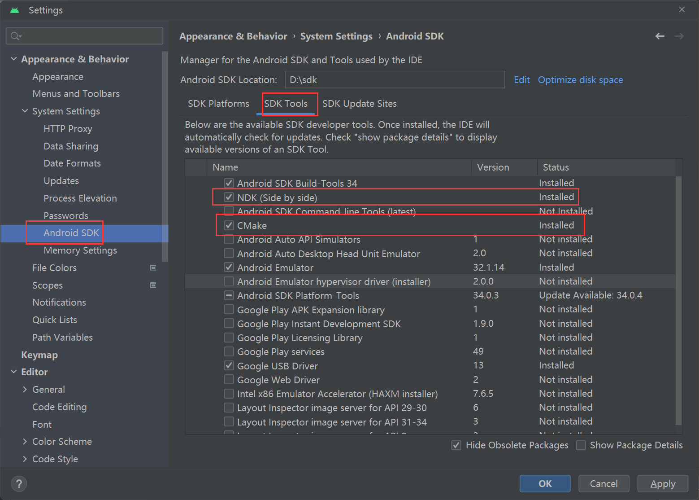Image resolution: width=699 pixels, height=500 pixels.
Task: Toggle Hide Obsolete Packages checkbox
Action: (456, 445)
